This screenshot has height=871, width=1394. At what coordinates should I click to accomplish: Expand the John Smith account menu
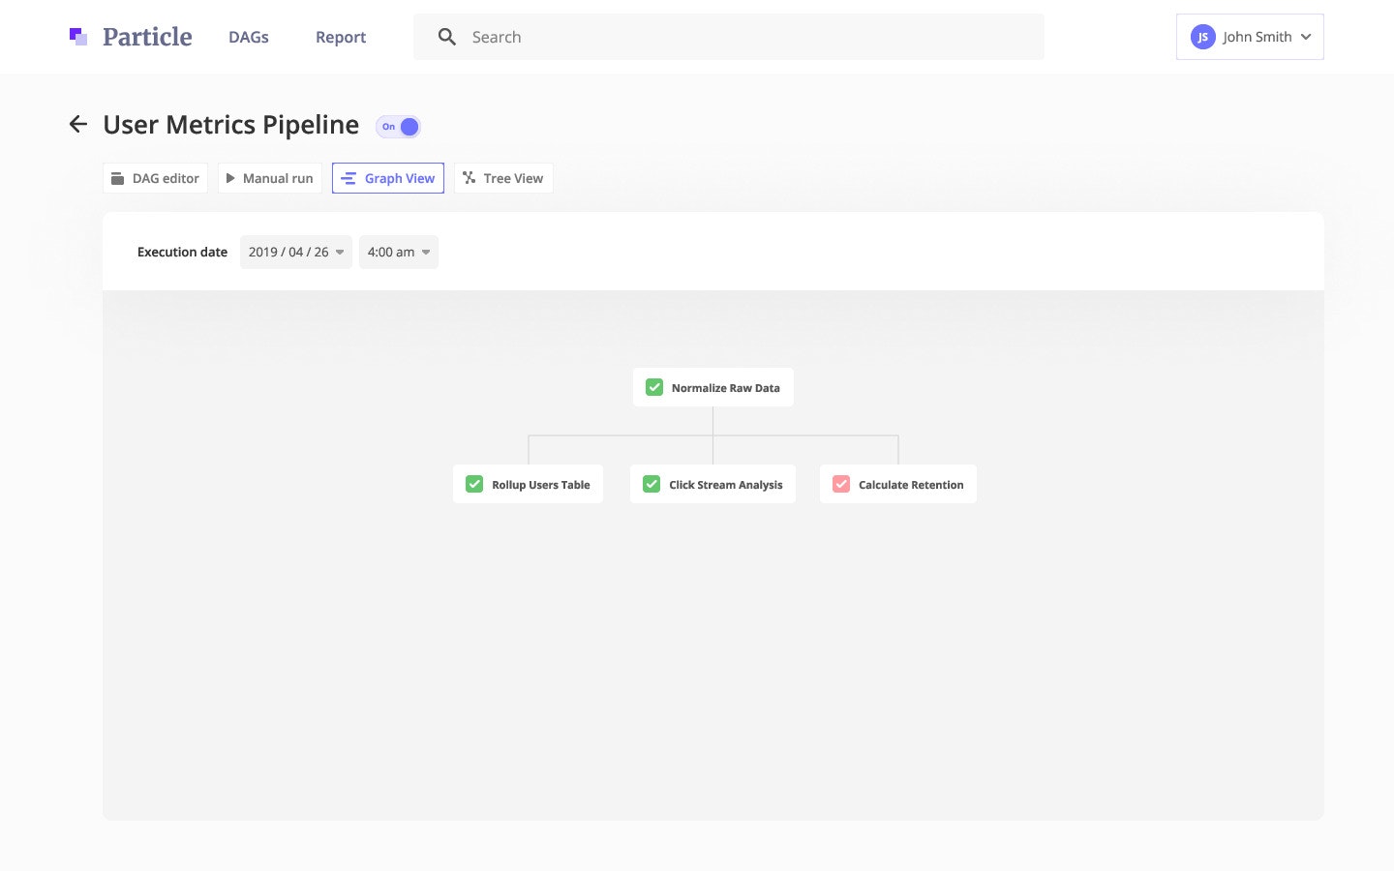(1307, 37)
